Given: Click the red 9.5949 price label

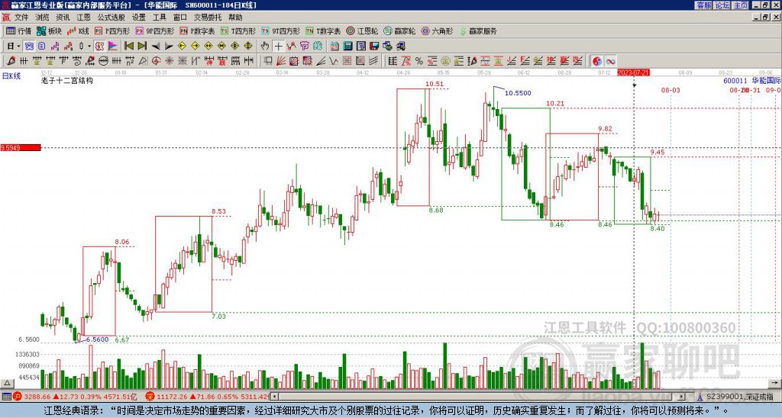Looking at the screenshot, I should [21, 147].
